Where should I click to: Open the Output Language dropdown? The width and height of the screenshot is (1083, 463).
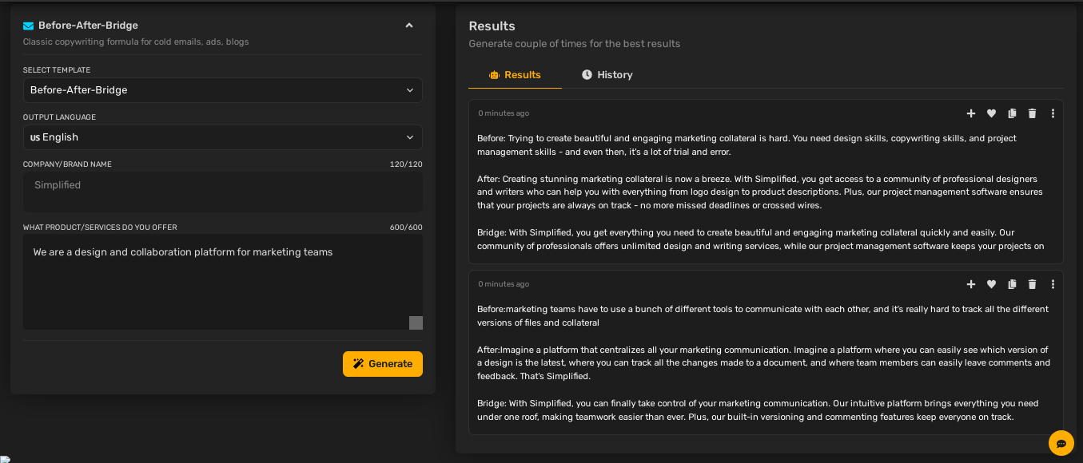222,137
